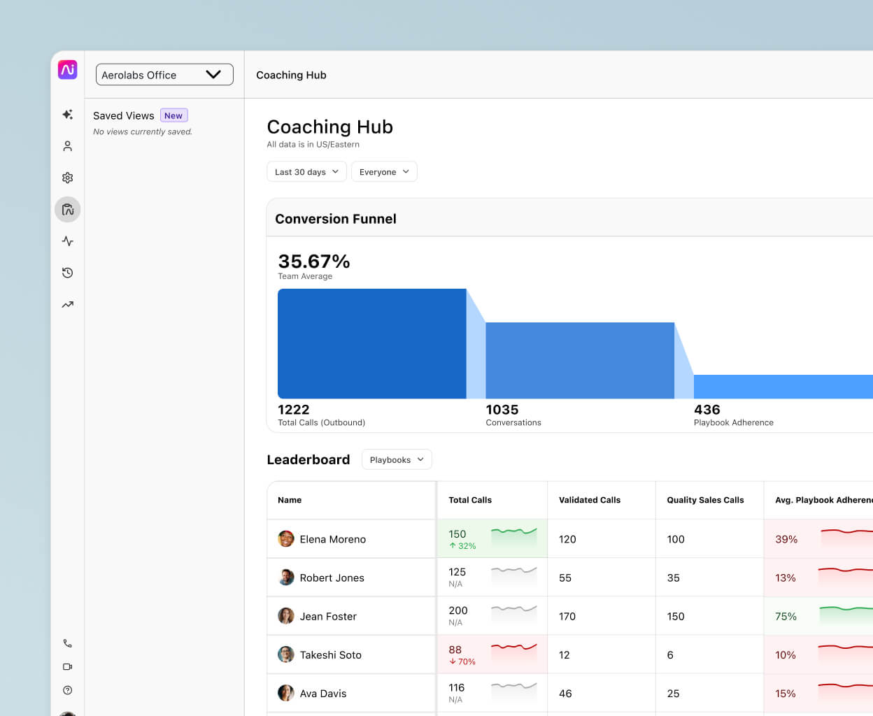Select the activity pulse icon in sidebar
The height and width of the screenshot is (716, 873).
67,241
